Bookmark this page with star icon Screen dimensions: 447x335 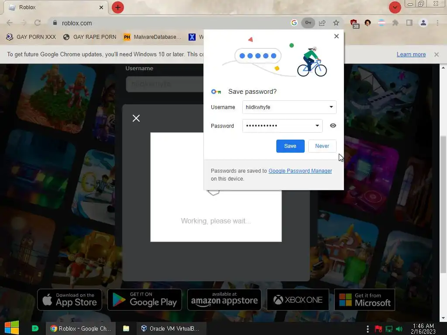pyautogui.click(x=336, y=23)
